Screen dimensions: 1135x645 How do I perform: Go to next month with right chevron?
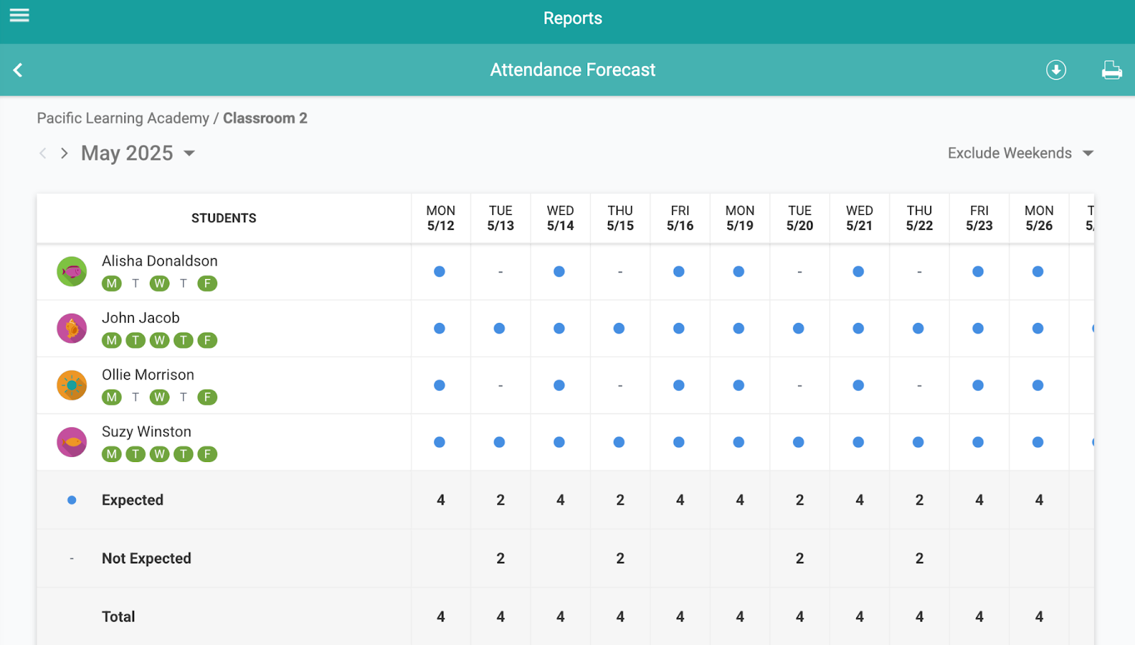click(65, 153)
